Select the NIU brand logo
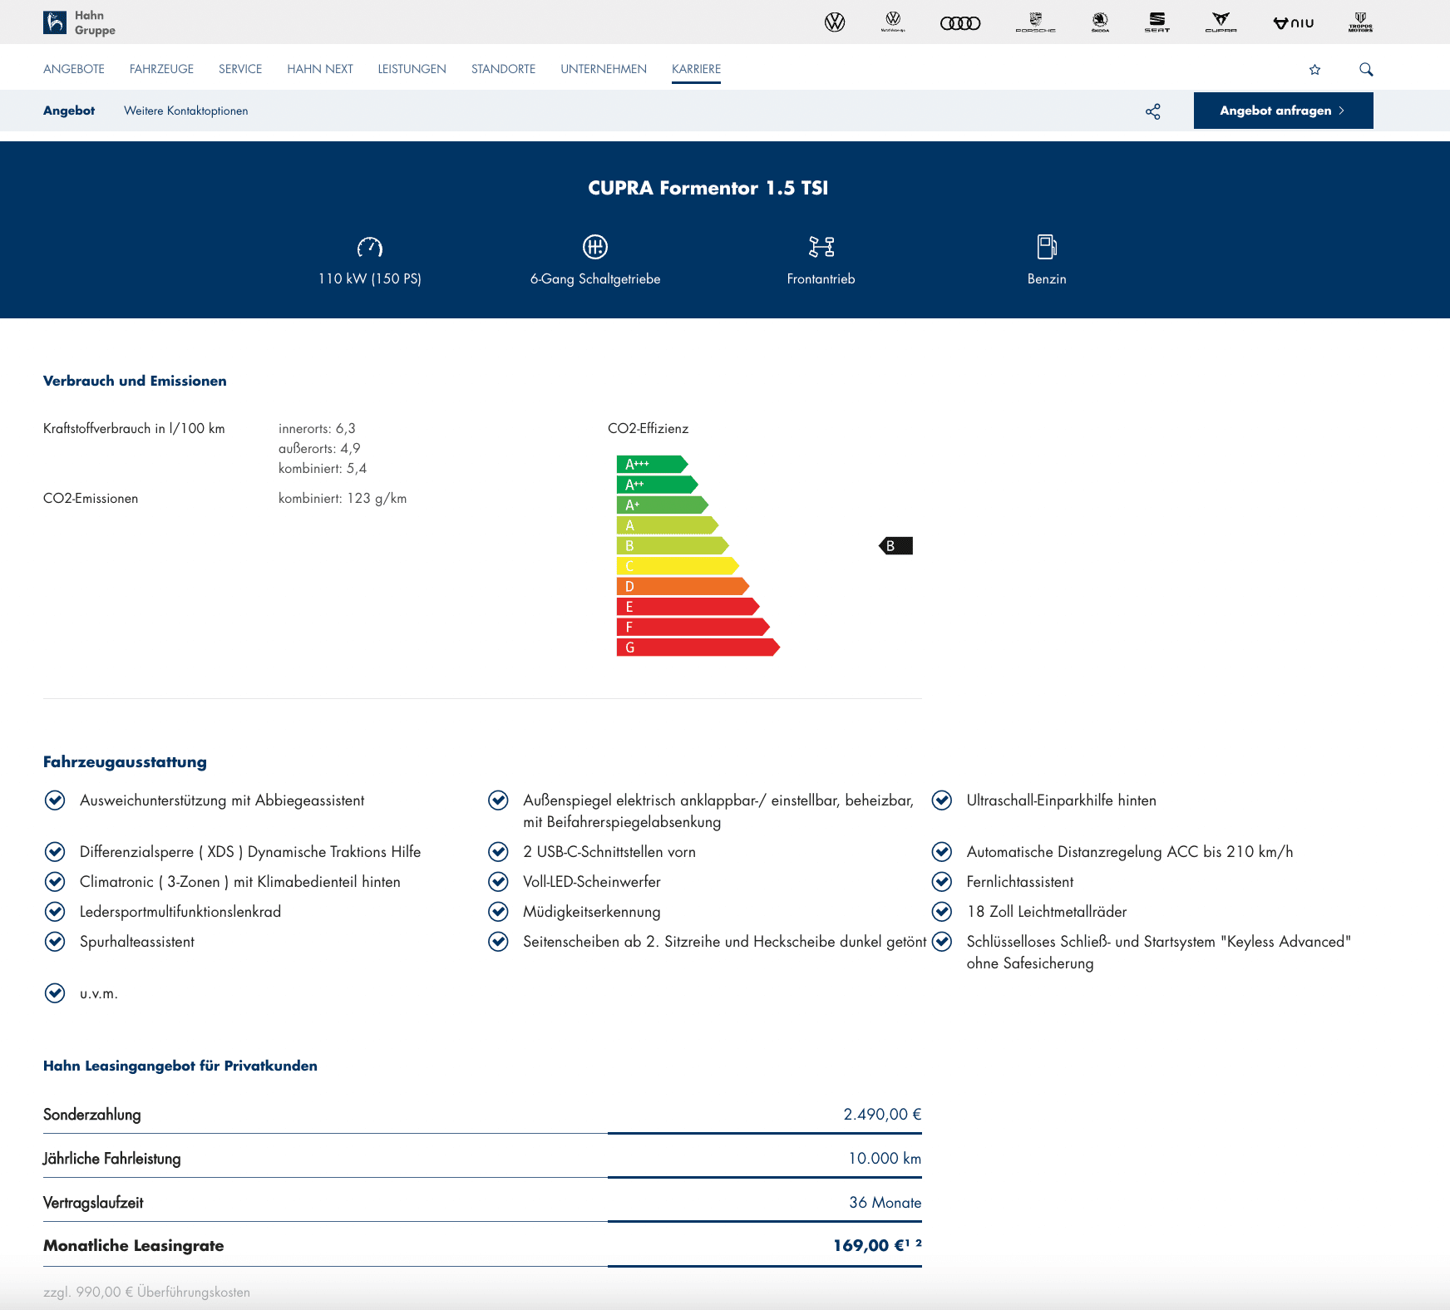The height and width of the screenshot is (1310, 1450). pyautogui.click(x=1294, y=23)
